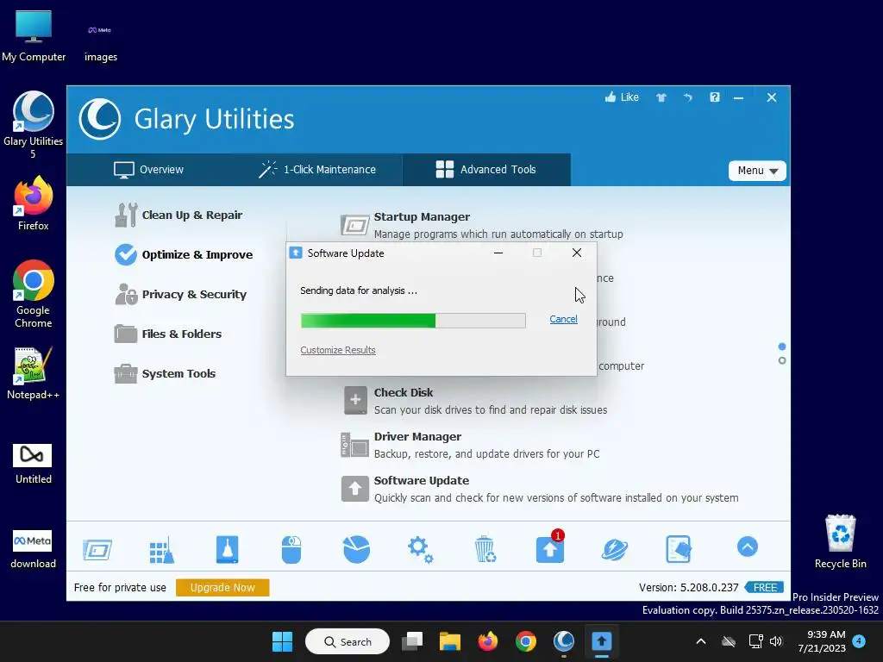Launch Uninstall Manager trash icon
Image resolution: width=883 pixels, height=662 pixels.
485,549
